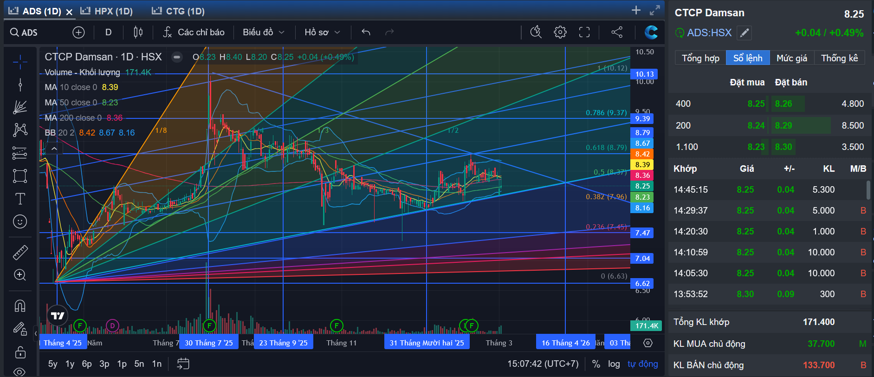
Task: Edit the ADS:HSX symbol with pencil icon
Action: [745, 33]
